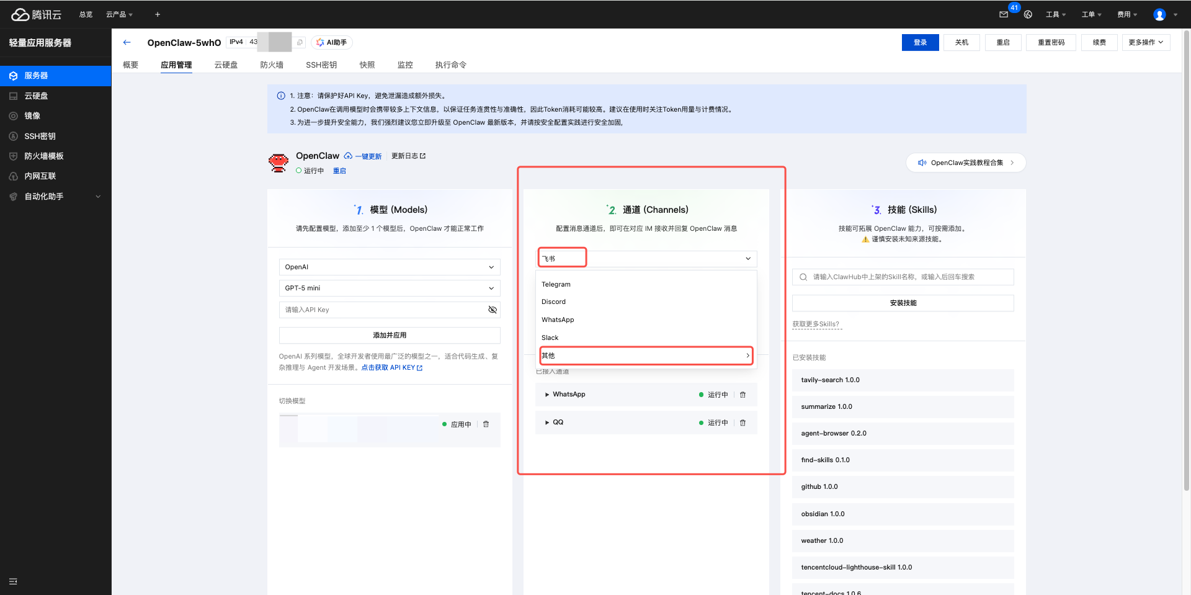Delete the QQ channel with trash icon
Screen dimensions: 1191x595
743,423
